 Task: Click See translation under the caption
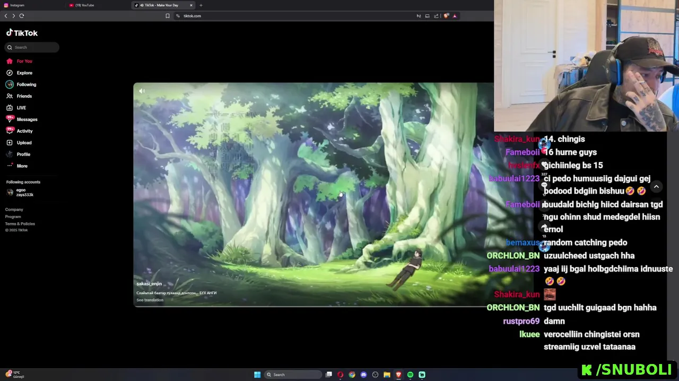[150, 300]
